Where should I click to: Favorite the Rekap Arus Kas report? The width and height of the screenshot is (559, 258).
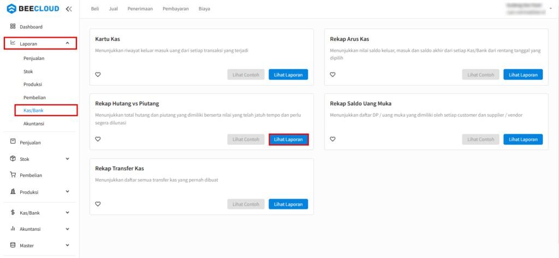[x=332, y=75]
